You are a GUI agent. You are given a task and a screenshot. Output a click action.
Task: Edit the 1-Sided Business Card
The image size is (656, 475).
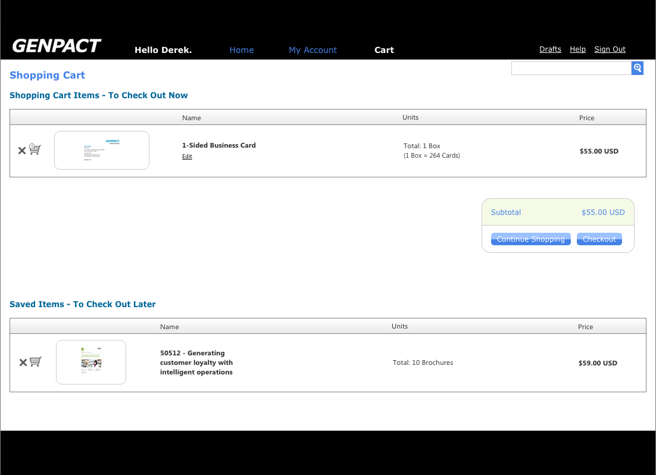187,157
